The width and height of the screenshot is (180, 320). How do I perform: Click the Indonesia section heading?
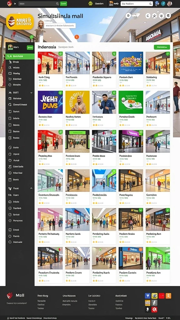tap(47, 47)
